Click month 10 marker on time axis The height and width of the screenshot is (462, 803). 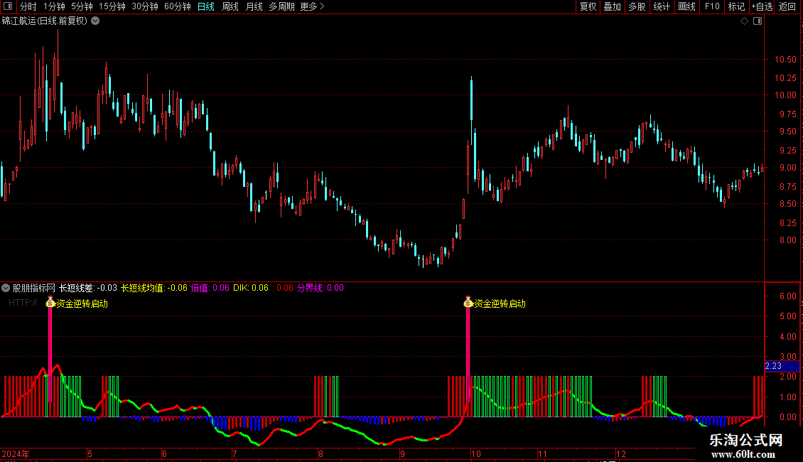pos(475,453)
